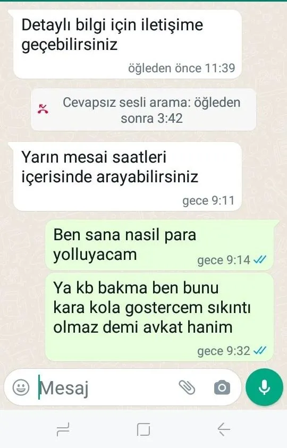
Task: Select the 'Yarın mesai saatleri' message bubble
Action: (128, 176)
